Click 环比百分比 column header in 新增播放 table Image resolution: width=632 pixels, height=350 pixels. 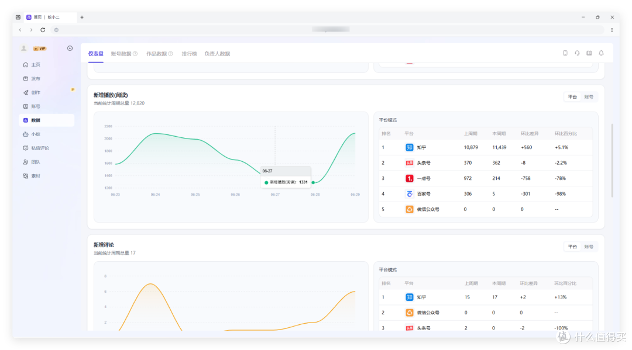pos(565,134)
